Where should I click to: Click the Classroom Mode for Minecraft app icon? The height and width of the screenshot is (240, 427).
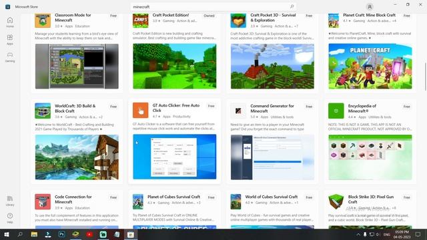[43, 20]
